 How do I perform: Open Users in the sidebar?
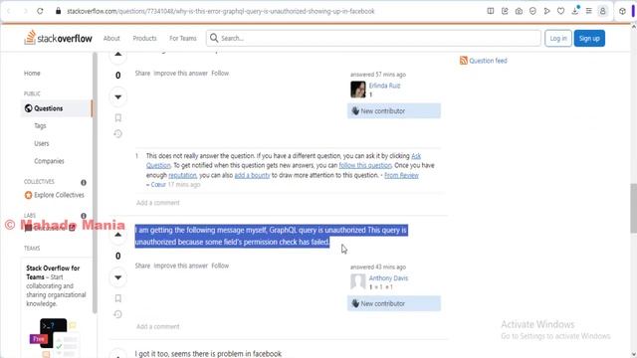(x=42, y=143)
